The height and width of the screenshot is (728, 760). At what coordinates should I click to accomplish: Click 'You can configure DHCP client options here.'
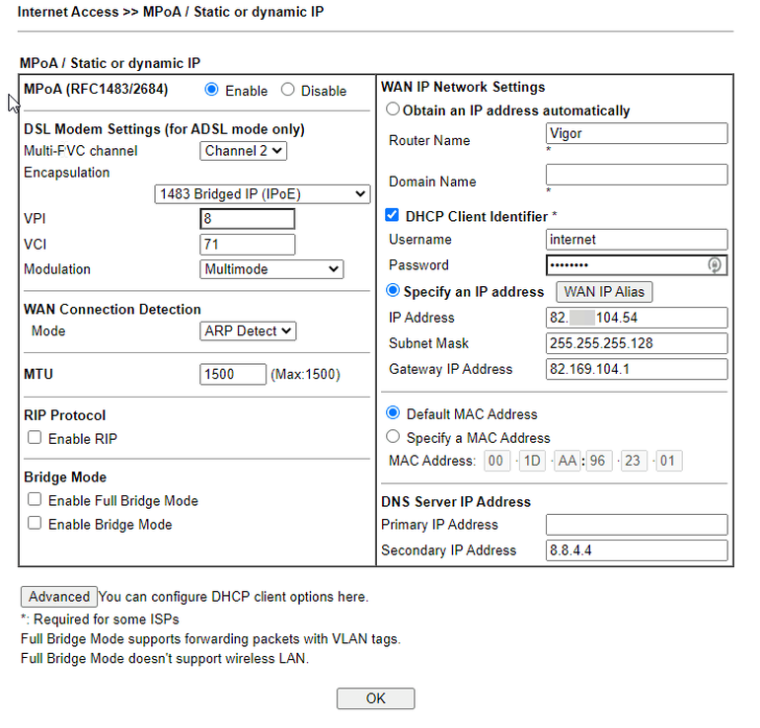click(x=234, y=597)
